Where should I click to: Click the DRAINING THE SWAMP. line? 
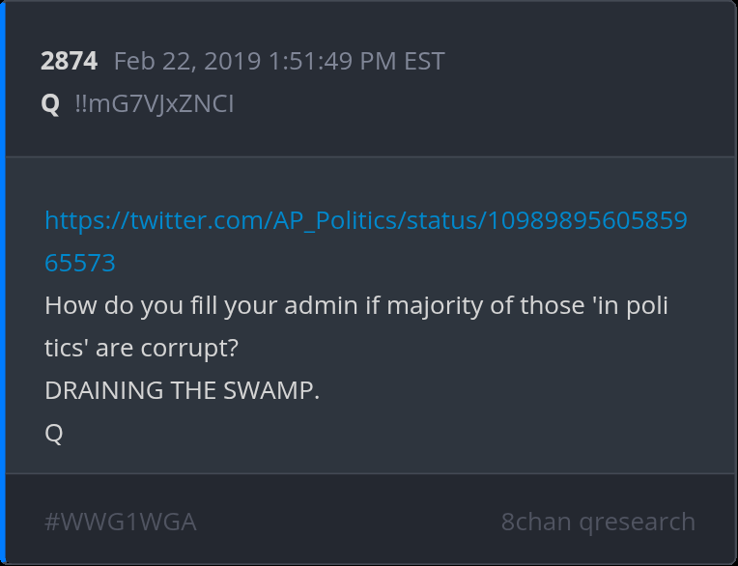pyautogui.click(x=182, y=391)
